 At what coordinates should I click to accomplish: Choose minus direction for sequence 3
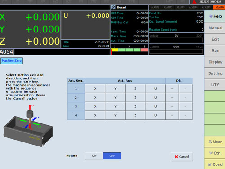point(185,106)
